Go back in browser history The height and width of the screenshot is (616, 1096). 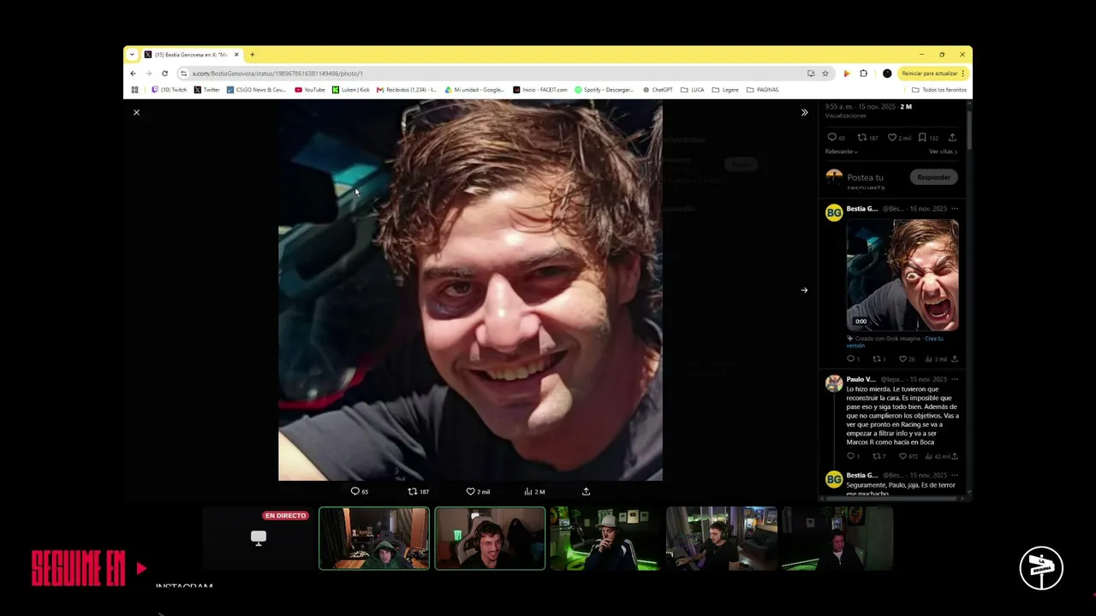[x=133, y=74]
